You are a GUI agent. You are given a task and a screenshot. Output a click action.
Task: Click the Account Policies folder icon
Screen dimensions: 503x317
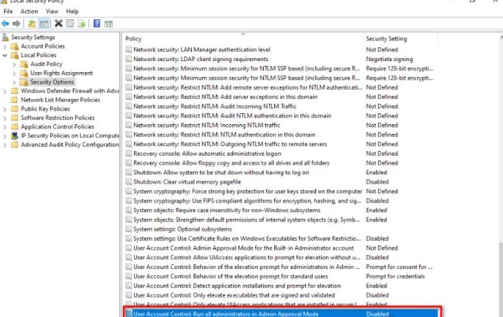(14, 46)
